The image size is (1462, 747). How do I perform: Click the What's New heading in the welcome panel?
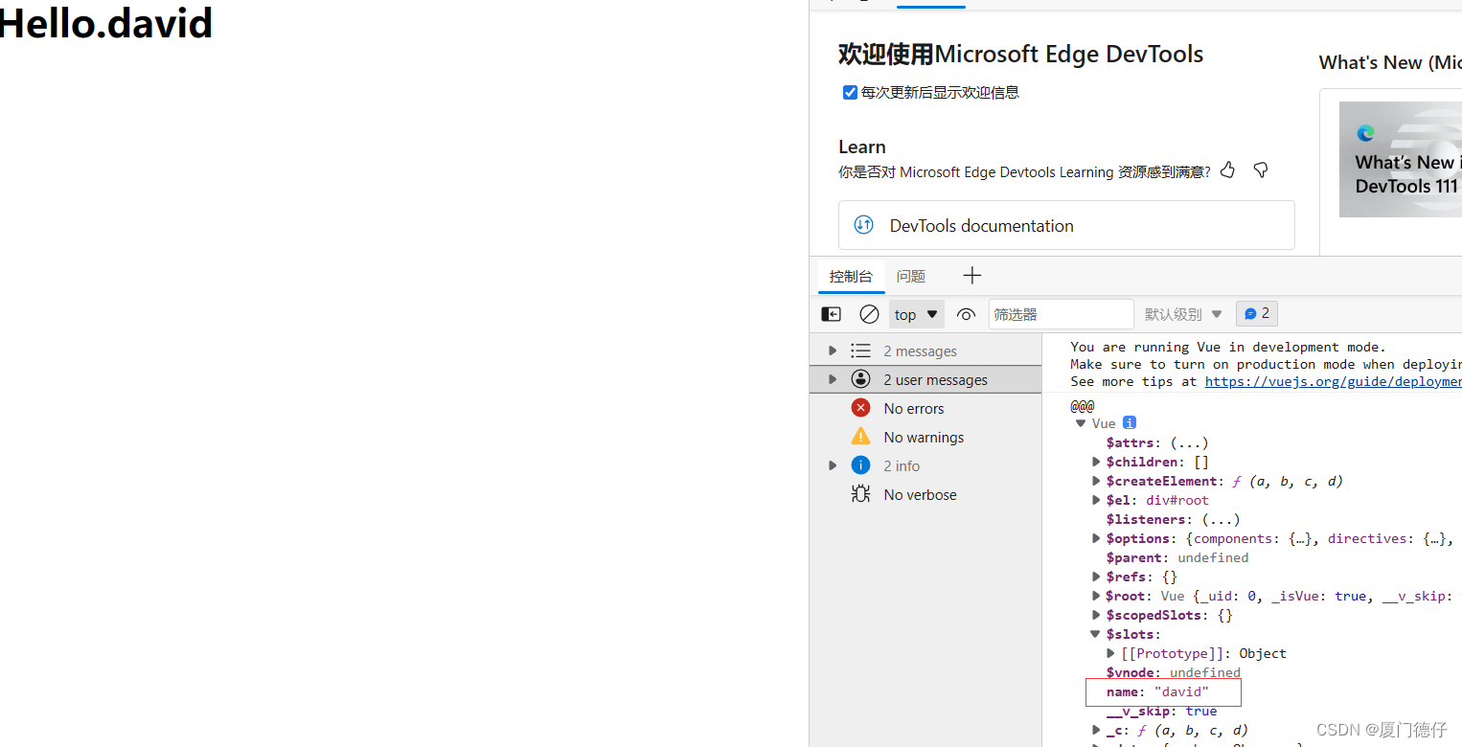(1390, 62)
